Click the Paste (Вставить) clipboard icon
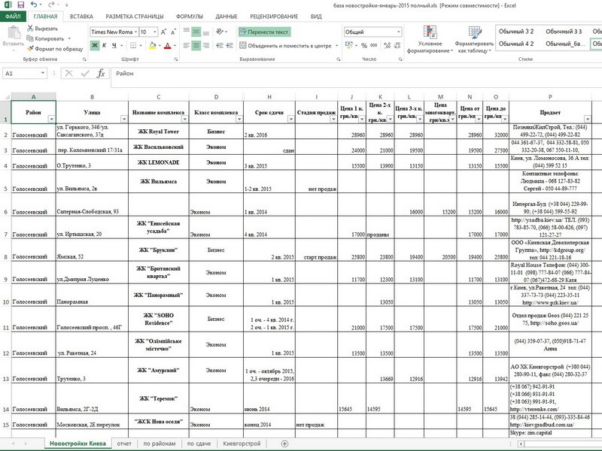Viewport: 602px width, 451px height. tap(14, 33)
